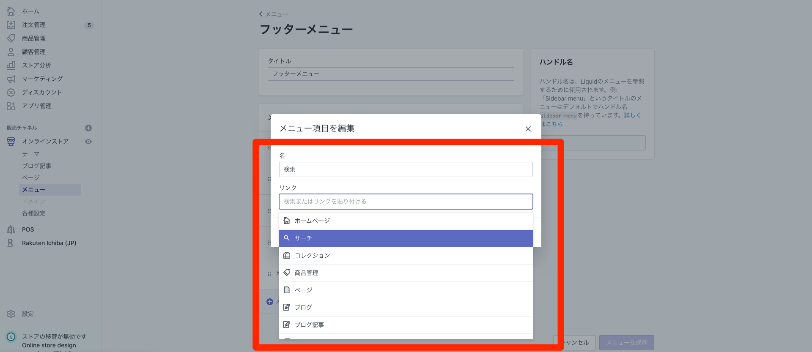Follow the Online store design link
The height and width of the screenshot is (352, 812).
point(49,345)
